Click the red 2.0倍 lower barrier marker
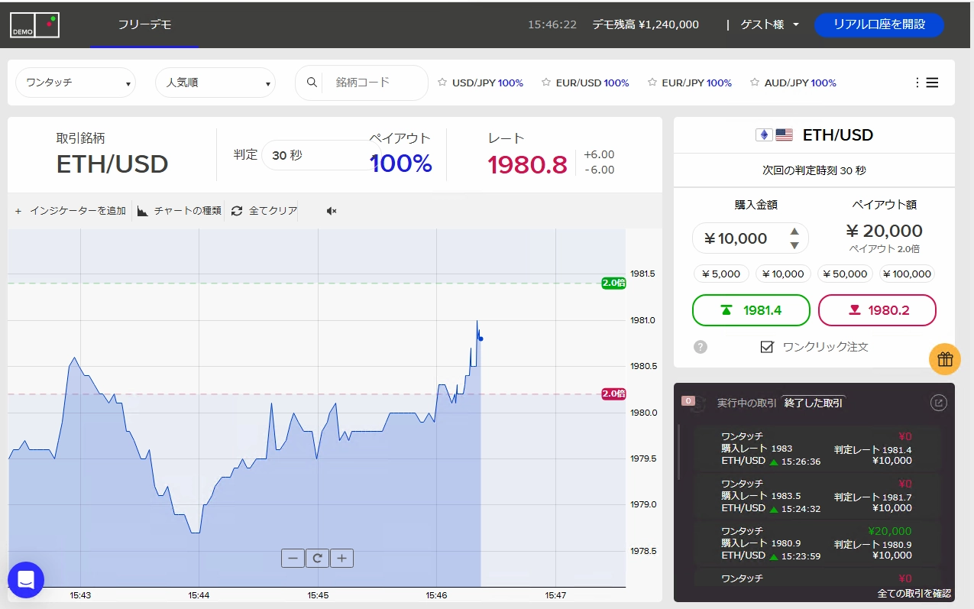This screenshot has height=609, width=974. [x=613, y=394]
